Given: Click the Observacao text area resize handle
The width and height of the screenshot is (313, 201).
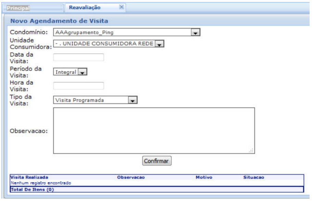Looking at the screenshot, I should tap(252, 151).
